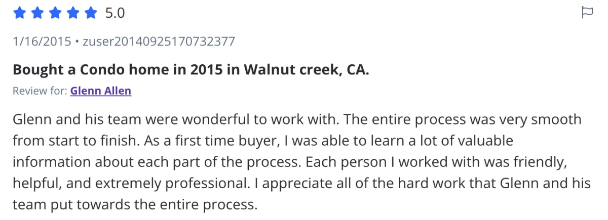Click the review date 1/16/2015
This screenshot has width=608, height=220.
click(42, 41)
